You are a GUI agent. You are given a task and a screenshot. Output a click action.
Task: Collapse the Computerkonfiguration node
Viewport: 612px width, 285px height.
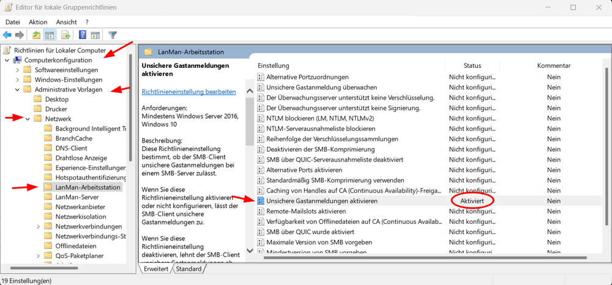coord(7,61)
